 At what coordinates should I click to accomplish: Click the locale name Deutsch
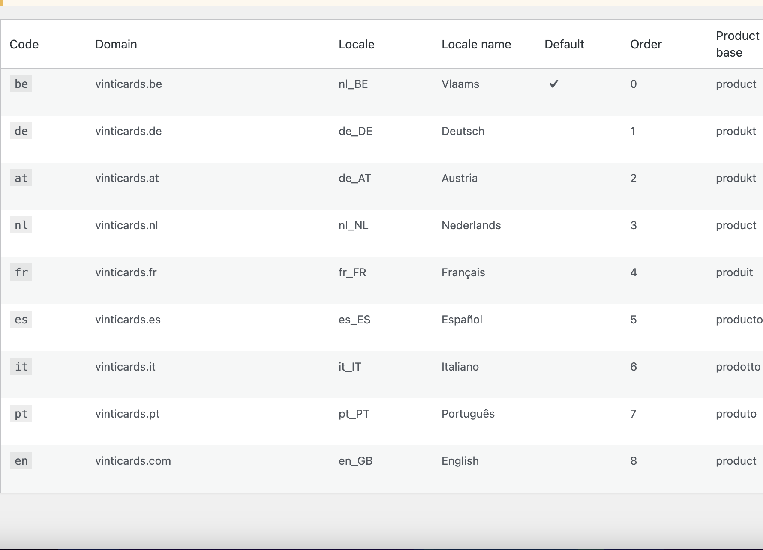tap(463, 131)
